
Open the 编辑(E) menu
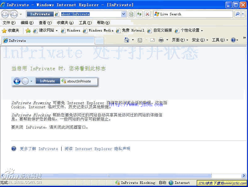[27, 23]
